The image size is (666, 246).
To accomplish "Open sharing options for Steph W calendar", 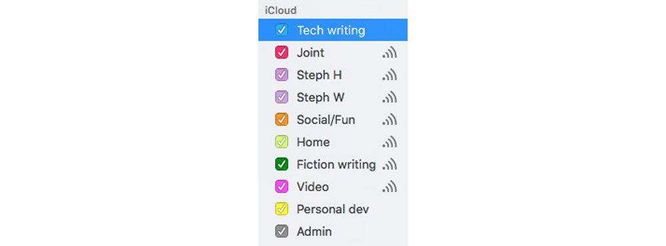I will tap(390, 98).
